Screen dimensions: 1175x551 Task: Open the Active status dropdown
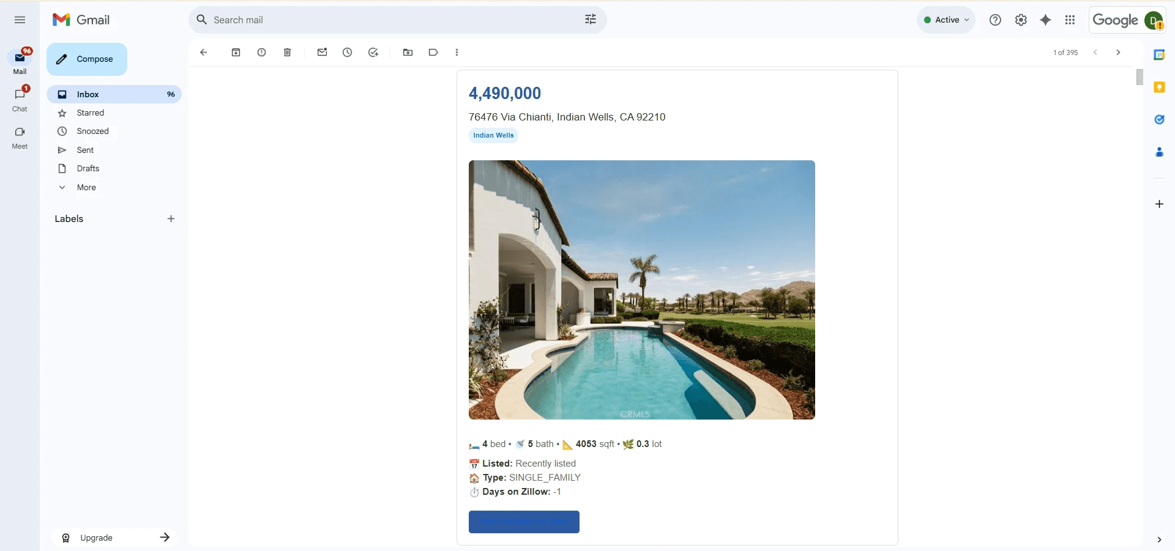[946, 20]
